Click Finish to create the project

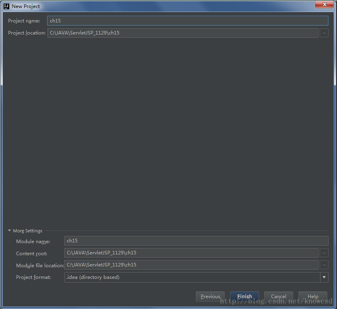(245, 297)
